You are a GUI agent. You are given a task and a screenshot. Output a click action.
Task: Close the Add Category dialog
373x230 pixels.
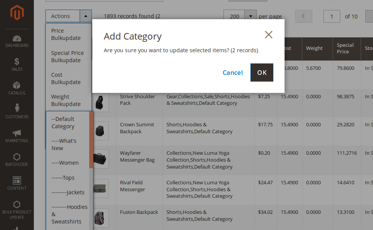(268, 35)
